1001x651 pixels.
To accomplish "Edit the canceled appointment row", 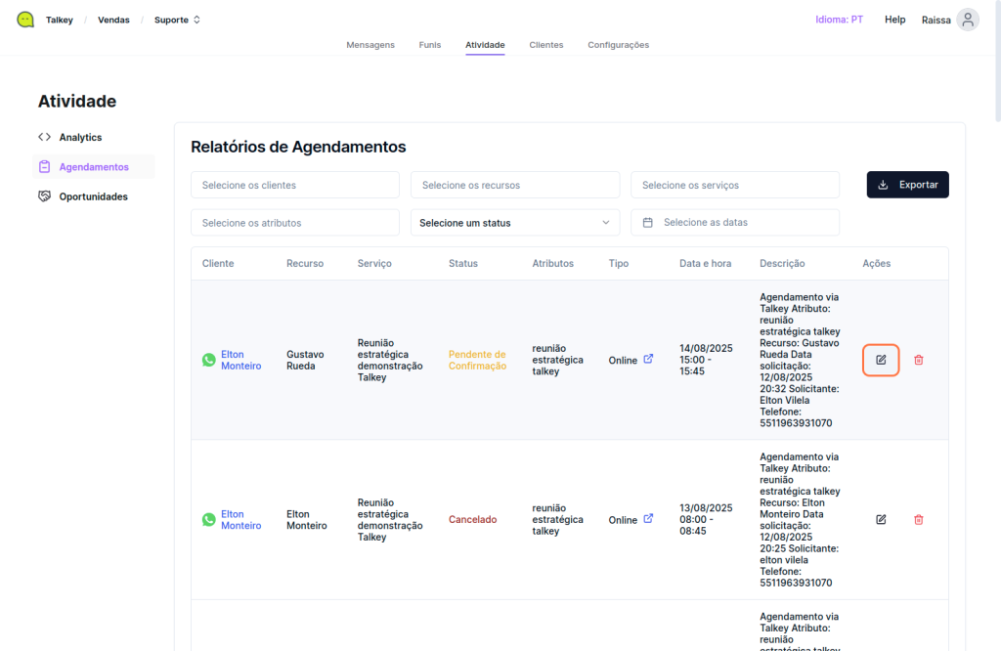I will coord(881,519).
